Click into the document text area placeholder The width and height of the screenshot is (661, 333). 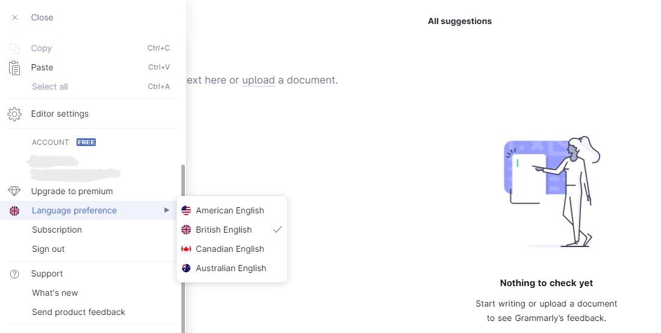pos(262,81)
